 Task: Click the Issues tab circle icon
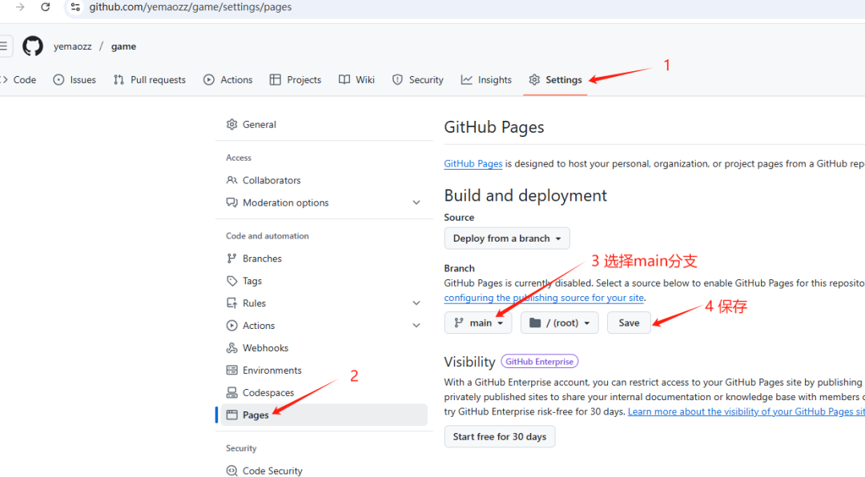click(58, 80)
